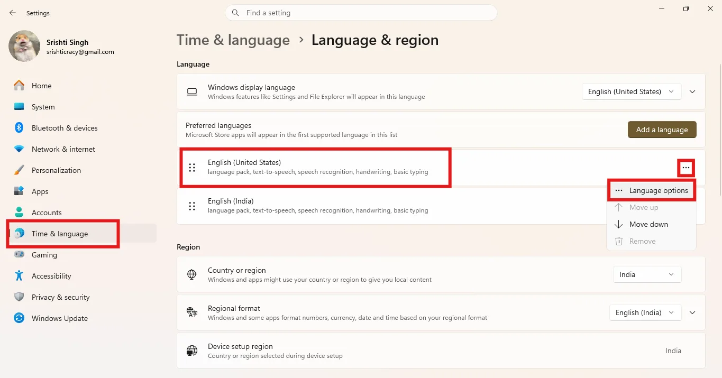Click Time & language breadcrumb link

[x=233, y=40]
